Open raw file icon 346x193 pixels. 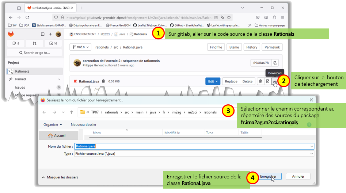click(268, 81)
